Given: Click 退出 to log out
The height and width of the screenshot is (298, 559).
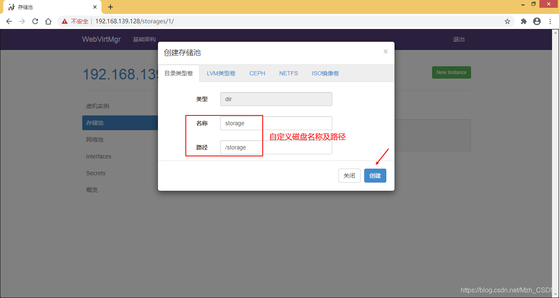Looking at the screenshot, I should click(x=459, y=39).
